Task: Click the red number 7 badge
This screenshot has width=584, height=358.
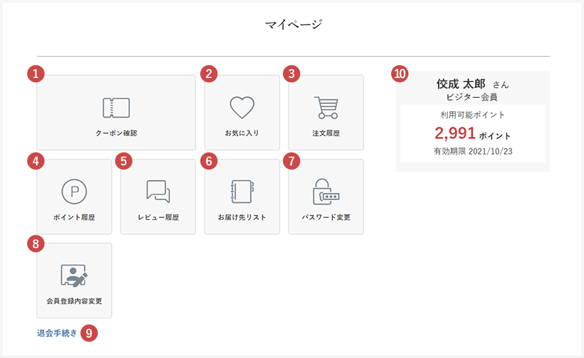Action: pos(291,160)
